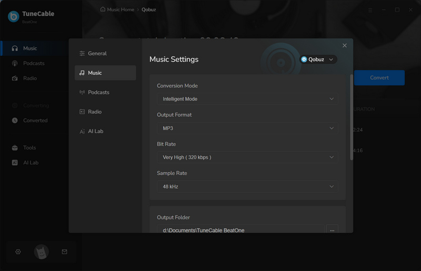Click the blue Convert button
Image resolution: width=421 pixels, height=271 pixels.
[379, 78]
